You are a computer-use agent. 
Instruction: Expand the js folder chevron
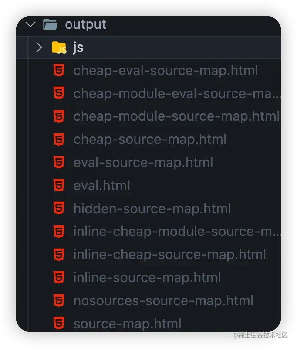39,47
